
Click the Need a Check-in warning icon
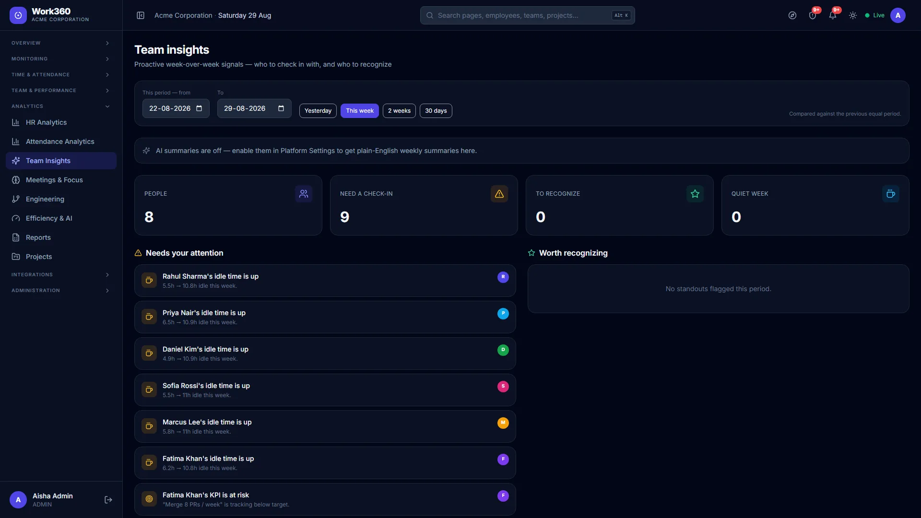[499, 194]
